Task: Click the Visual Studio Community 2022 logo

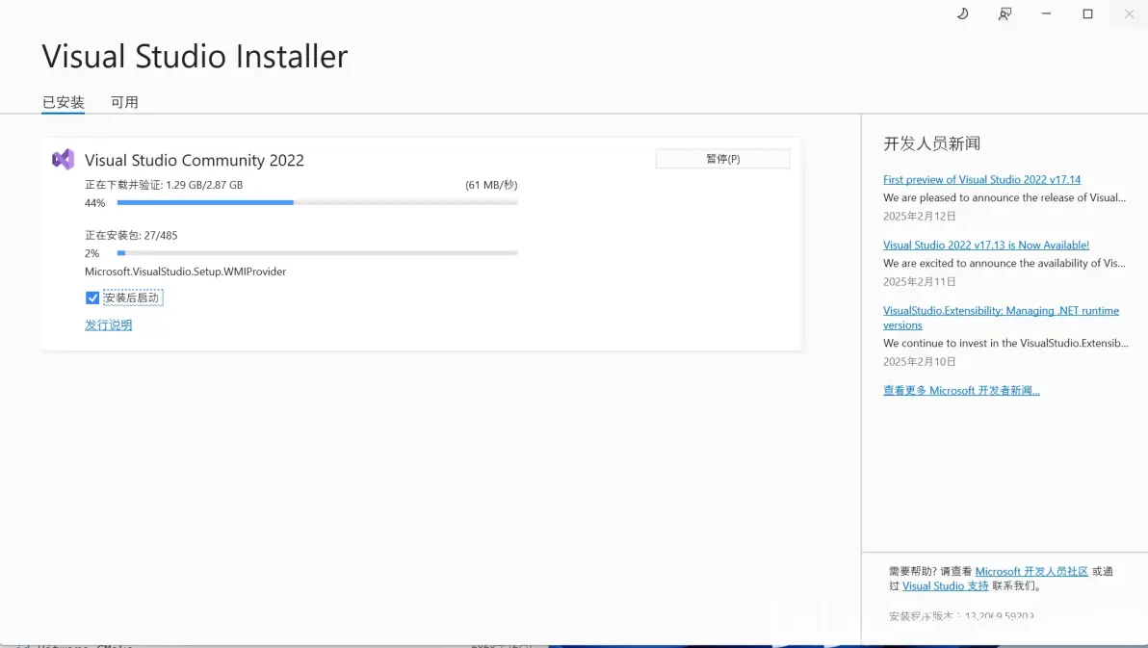Action: pos(63,160)
